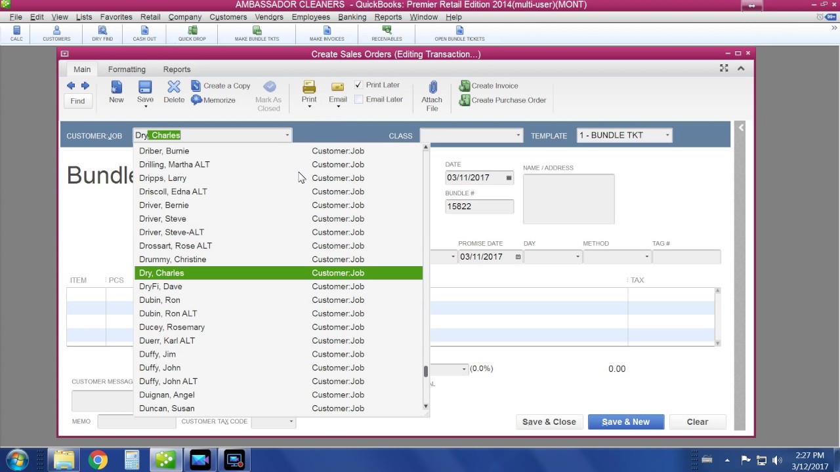This screenshot has width=840, height=472.
Task: Open the Class dropdown
Action: coord(518,136)
